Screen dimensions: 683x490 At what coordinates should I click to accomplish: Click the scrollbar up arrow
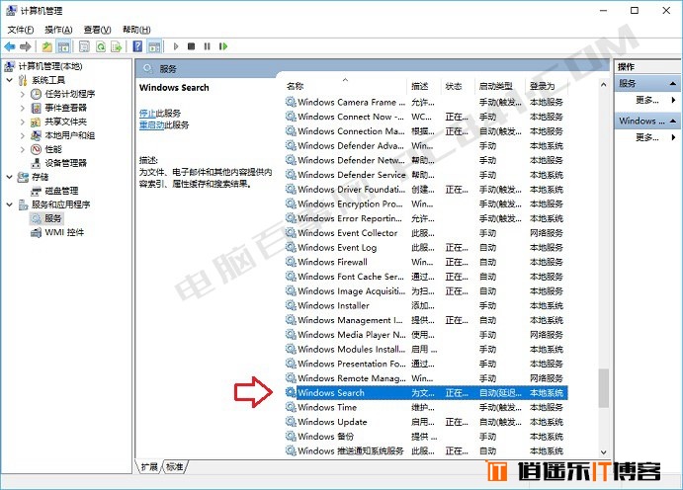coord(603,85)
